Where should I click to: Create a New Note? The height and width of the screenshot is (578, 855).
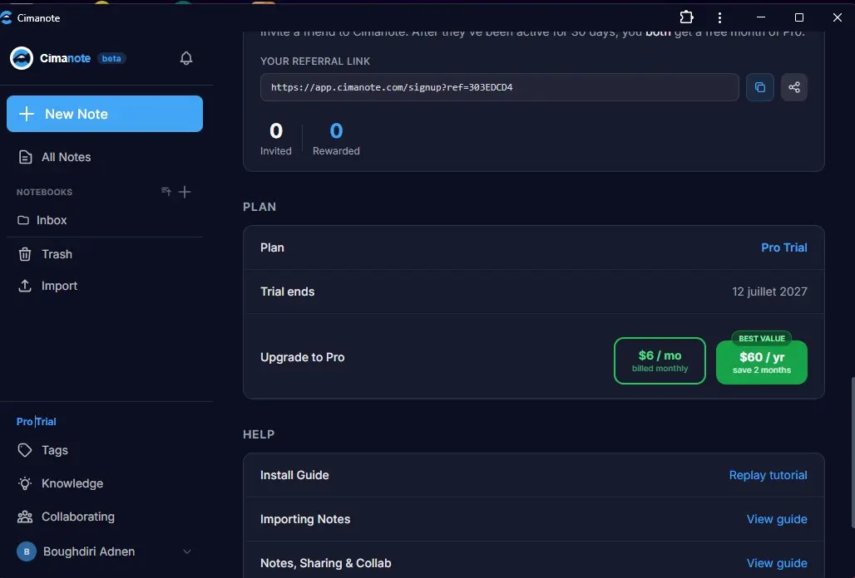pos(105,114)
